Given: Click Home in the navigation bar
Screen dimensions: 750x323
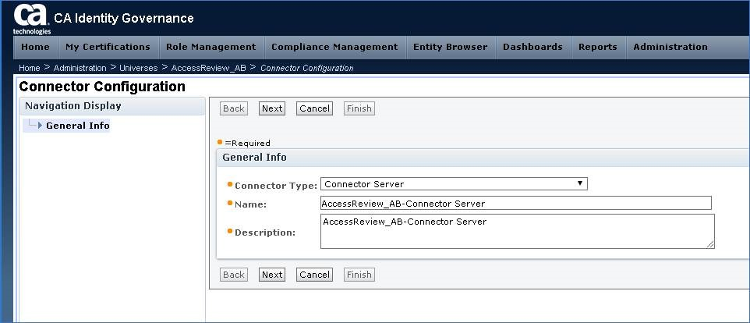Looking at the screenshot, I should (35, 47).
